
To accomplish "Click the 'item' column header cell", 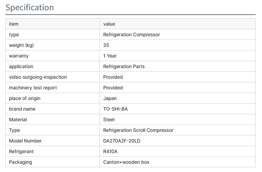I will pyautogui.click(x=14, y=24).
